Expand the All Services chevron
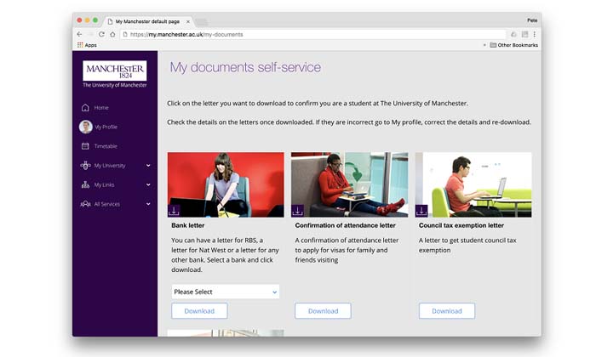 pyautogui.click(x=148, y=204)
